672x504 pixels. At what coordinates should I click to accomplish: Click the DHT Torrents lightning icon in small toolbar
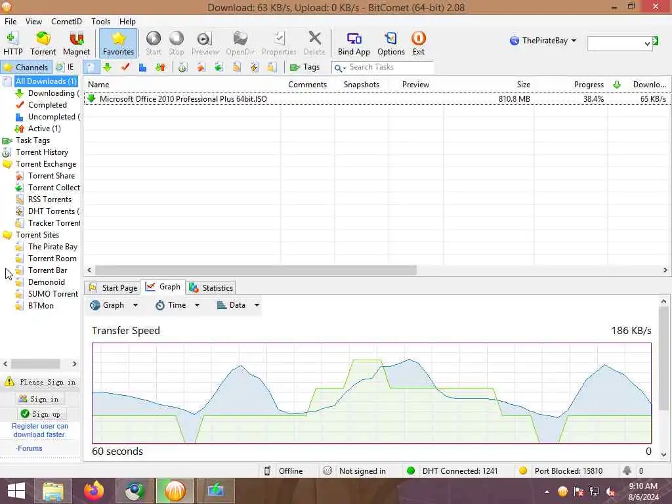[x=254, y=68]
